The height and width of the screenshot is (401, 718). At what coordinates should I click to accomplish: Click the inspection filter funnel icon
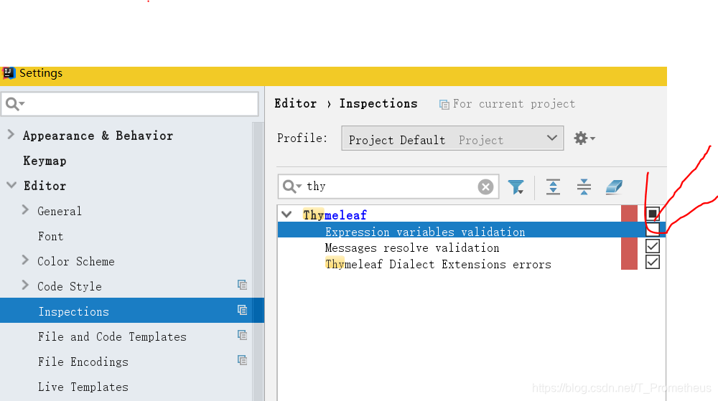click(x=516, y=187)
